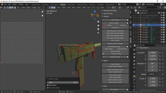Collapse Collection 1 in outliner

136,13
